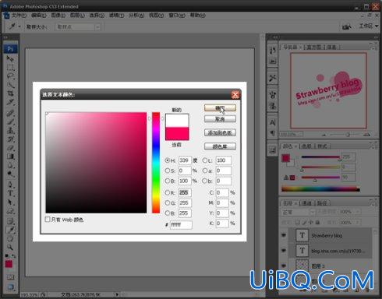The height and width of the screenshot is (299, 382).
Task: Select the Move tool
Action: pyautogui.click(x=10, y=58)
